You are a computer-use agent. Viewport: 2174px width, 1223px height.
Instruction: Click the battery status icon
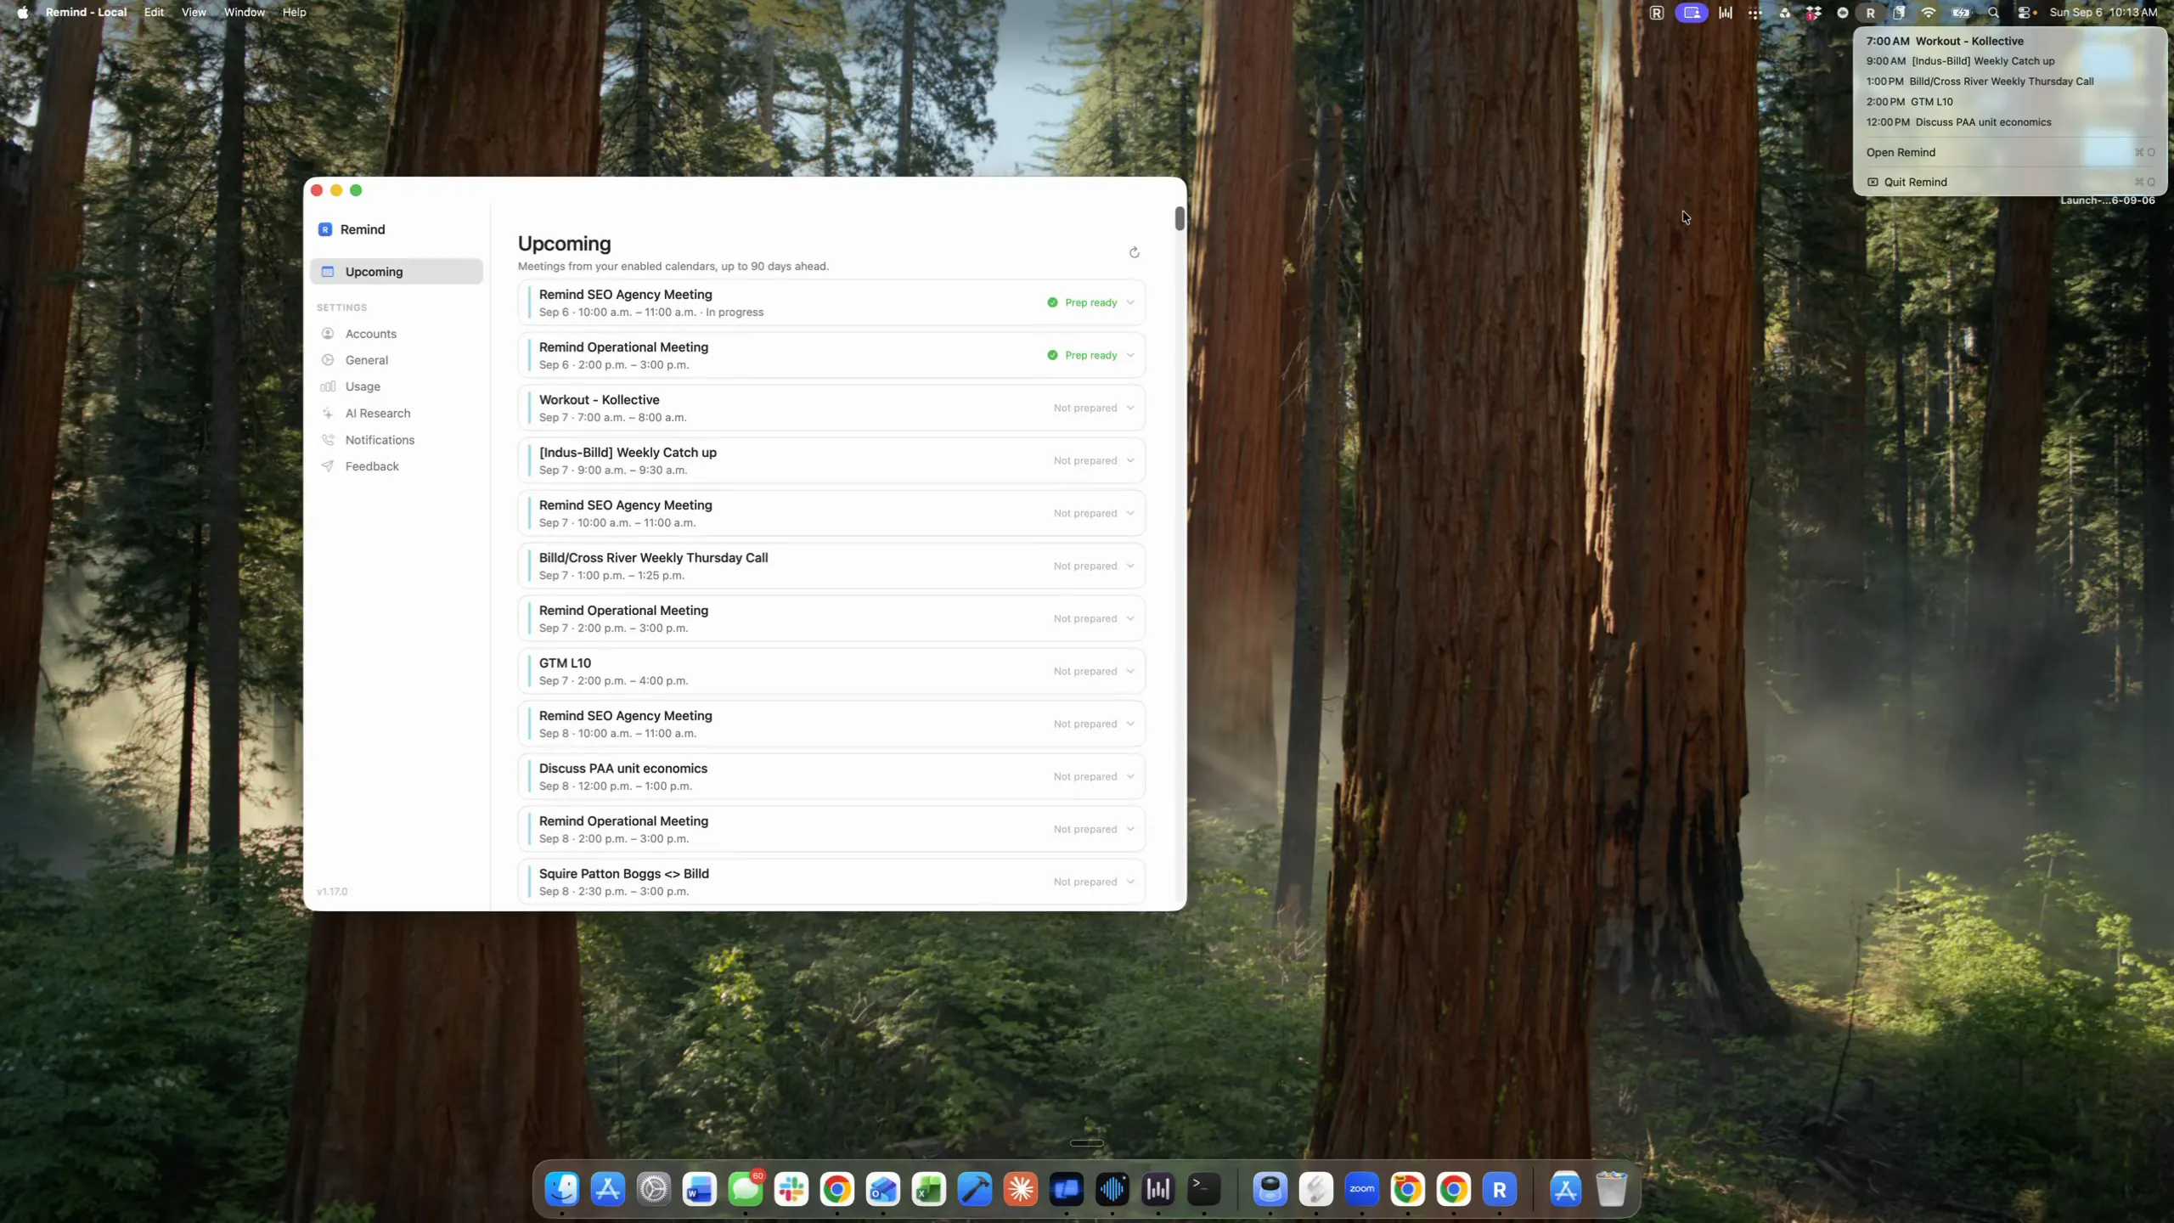1961,13
